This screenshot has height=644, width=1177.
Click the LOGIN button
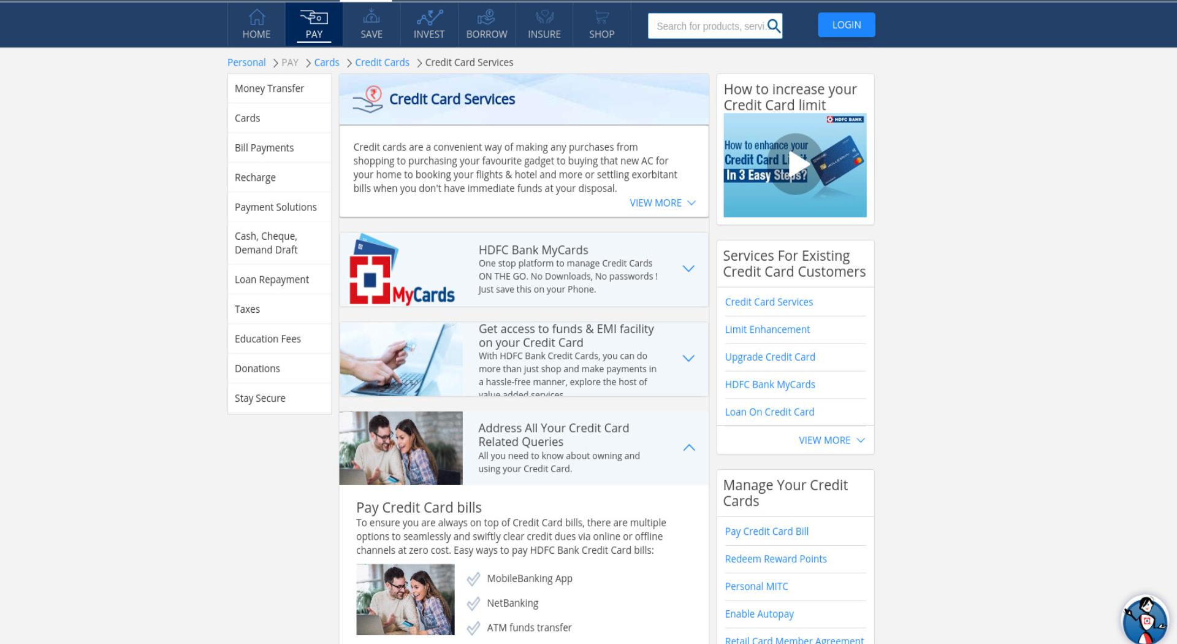(x=847, y=25)
